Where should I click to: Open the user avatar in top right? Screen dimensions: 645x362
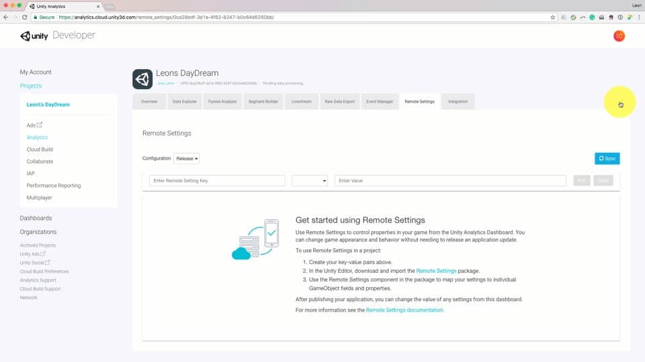619,36
